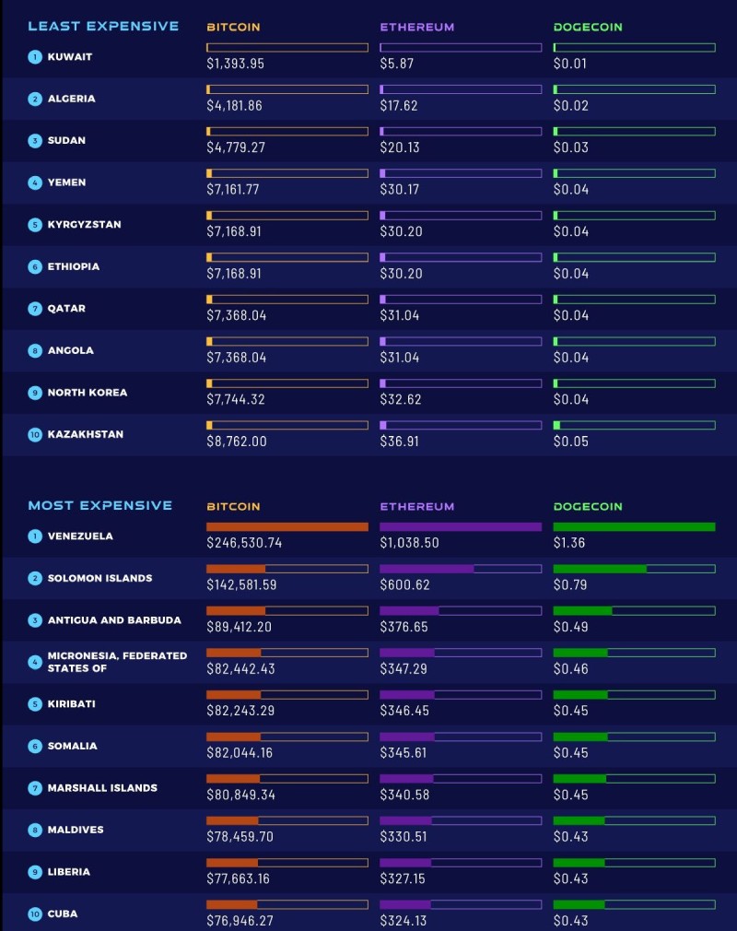Screen dimensions: 737x931
Task: Click the Most Expensive section heading
Action: [99, 506]
